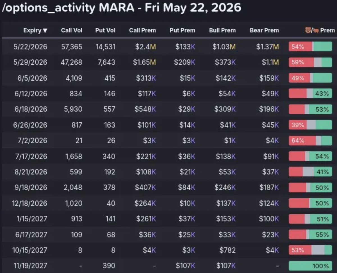The height and width of the screenshot is (273, 337).
Task: Select the 7/2/2026 expiry cell
Action: click(x=33, y=140)
